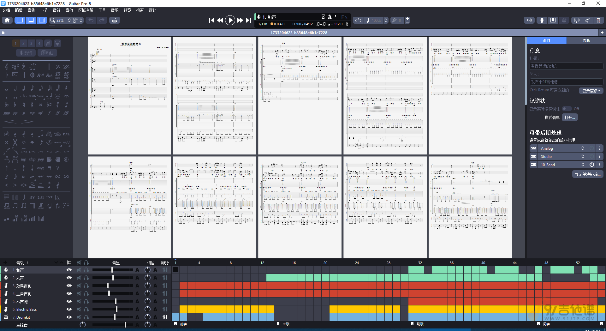Rewind to the previous bar

point(220,20)
